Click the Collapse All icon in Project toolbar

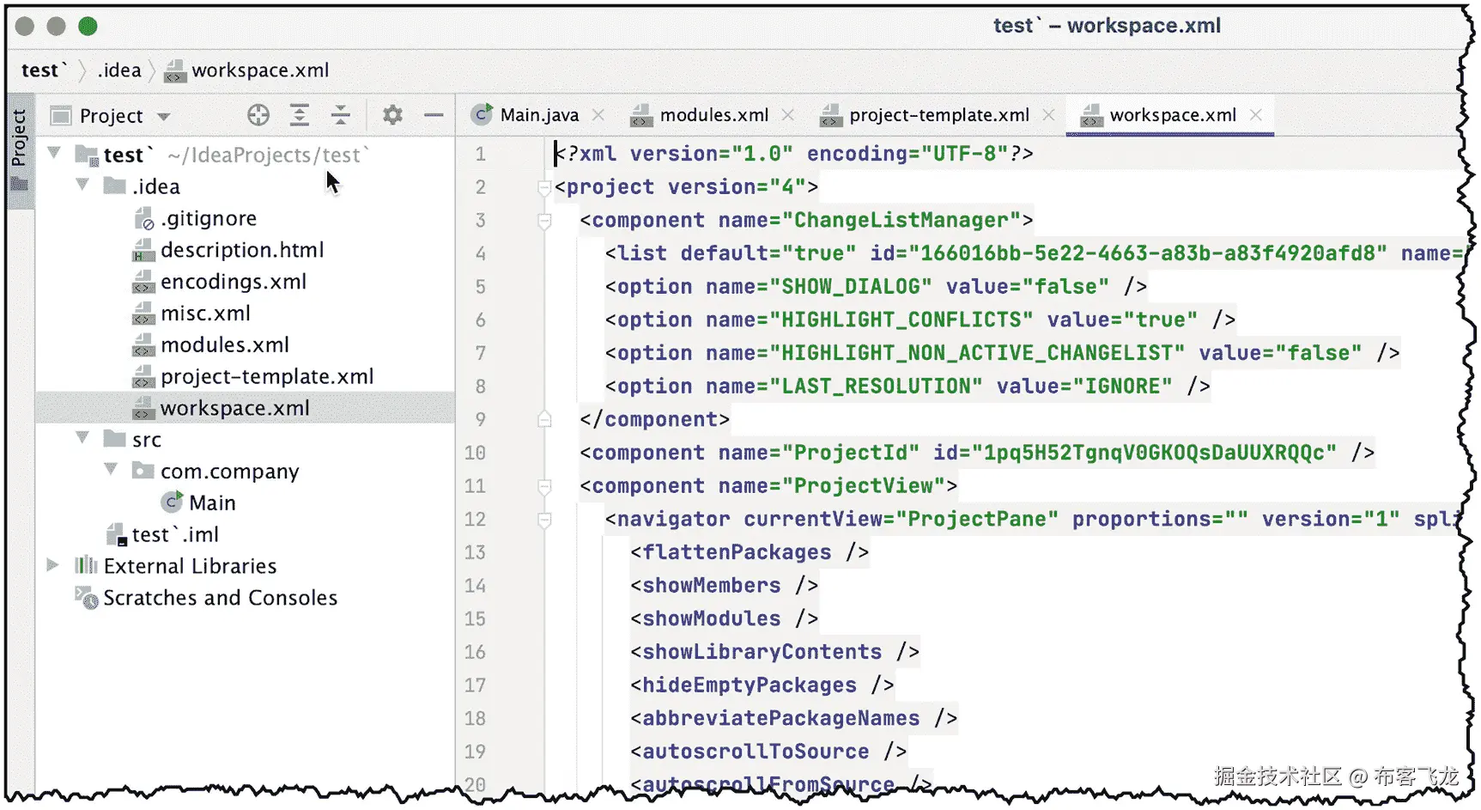tap(341, 114)
